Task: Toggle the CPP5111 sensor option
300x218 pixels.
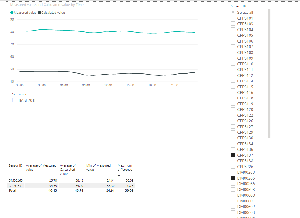Action: coord(233,69)
